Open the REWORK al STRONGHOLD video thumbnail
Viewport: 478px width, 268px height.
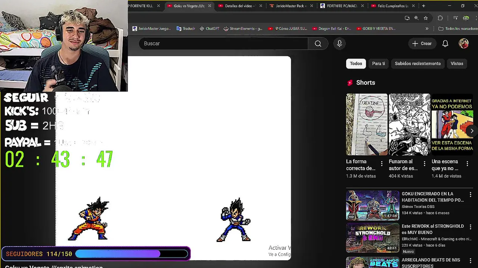tap(372, 237)
